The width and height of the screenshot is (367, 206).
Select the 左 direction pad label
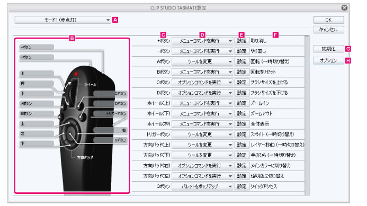(x=37, y=133)
